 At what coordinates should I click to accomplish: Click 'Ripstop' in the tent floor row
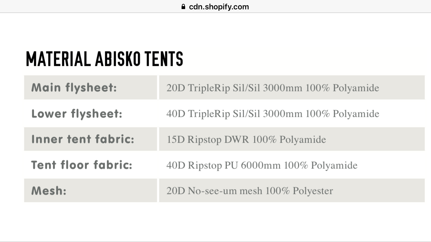(x=205, y=166)
